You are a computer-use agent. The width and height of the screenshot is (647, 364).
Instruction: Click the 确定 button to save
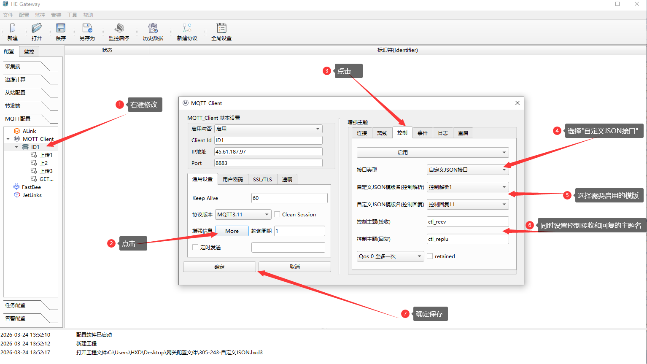coord(219,267)
